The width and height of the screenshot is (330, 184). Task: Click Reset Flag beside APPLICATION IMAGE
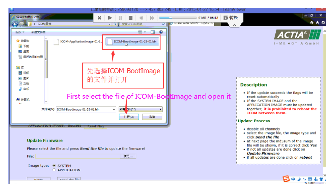(x=96, y=127)
